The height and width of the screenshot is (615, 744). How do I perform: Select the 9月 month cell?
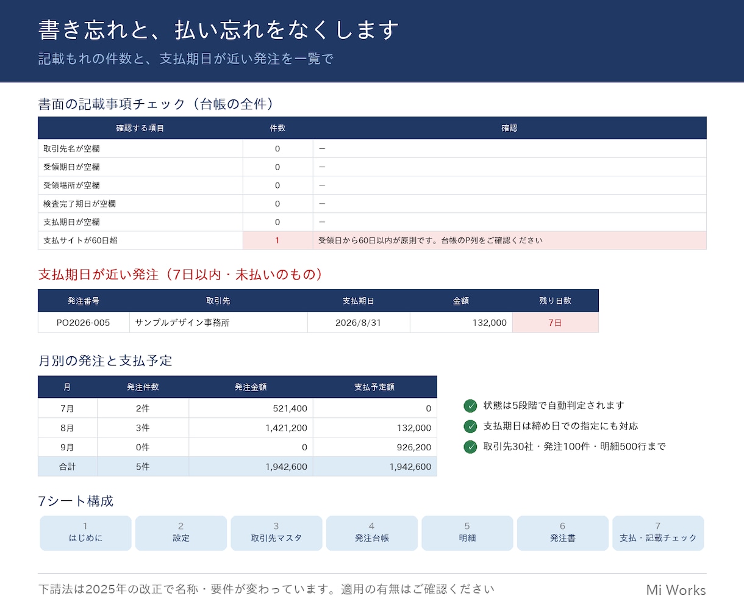click(x=68, y=448)
